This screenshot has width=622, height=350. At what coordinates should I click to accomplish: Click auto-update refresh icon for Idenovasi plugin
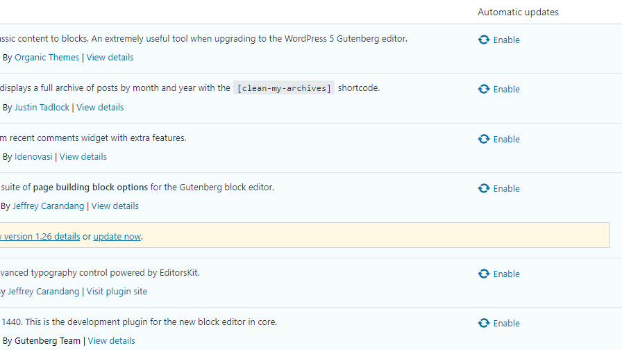pyautogui.click(x=484, y=140)
